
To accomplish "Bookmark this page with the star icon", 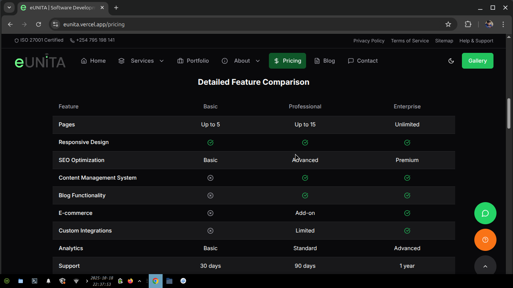I will pyautogui.click(x=448, y=24).
